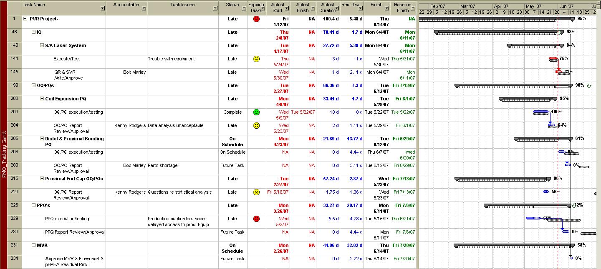Click the blue milestone marker on row 234
601x269 pixels.
(x=571, y=258)
